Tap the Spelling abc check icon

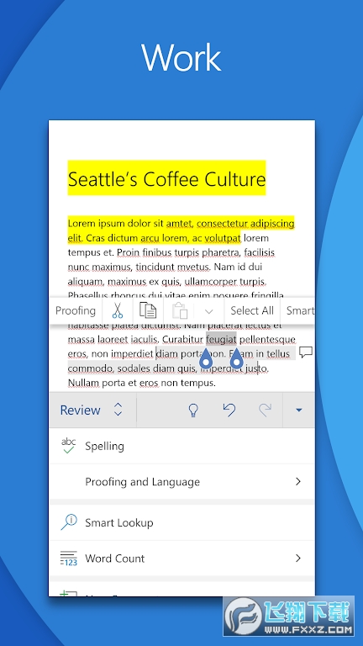pos(69,446)
